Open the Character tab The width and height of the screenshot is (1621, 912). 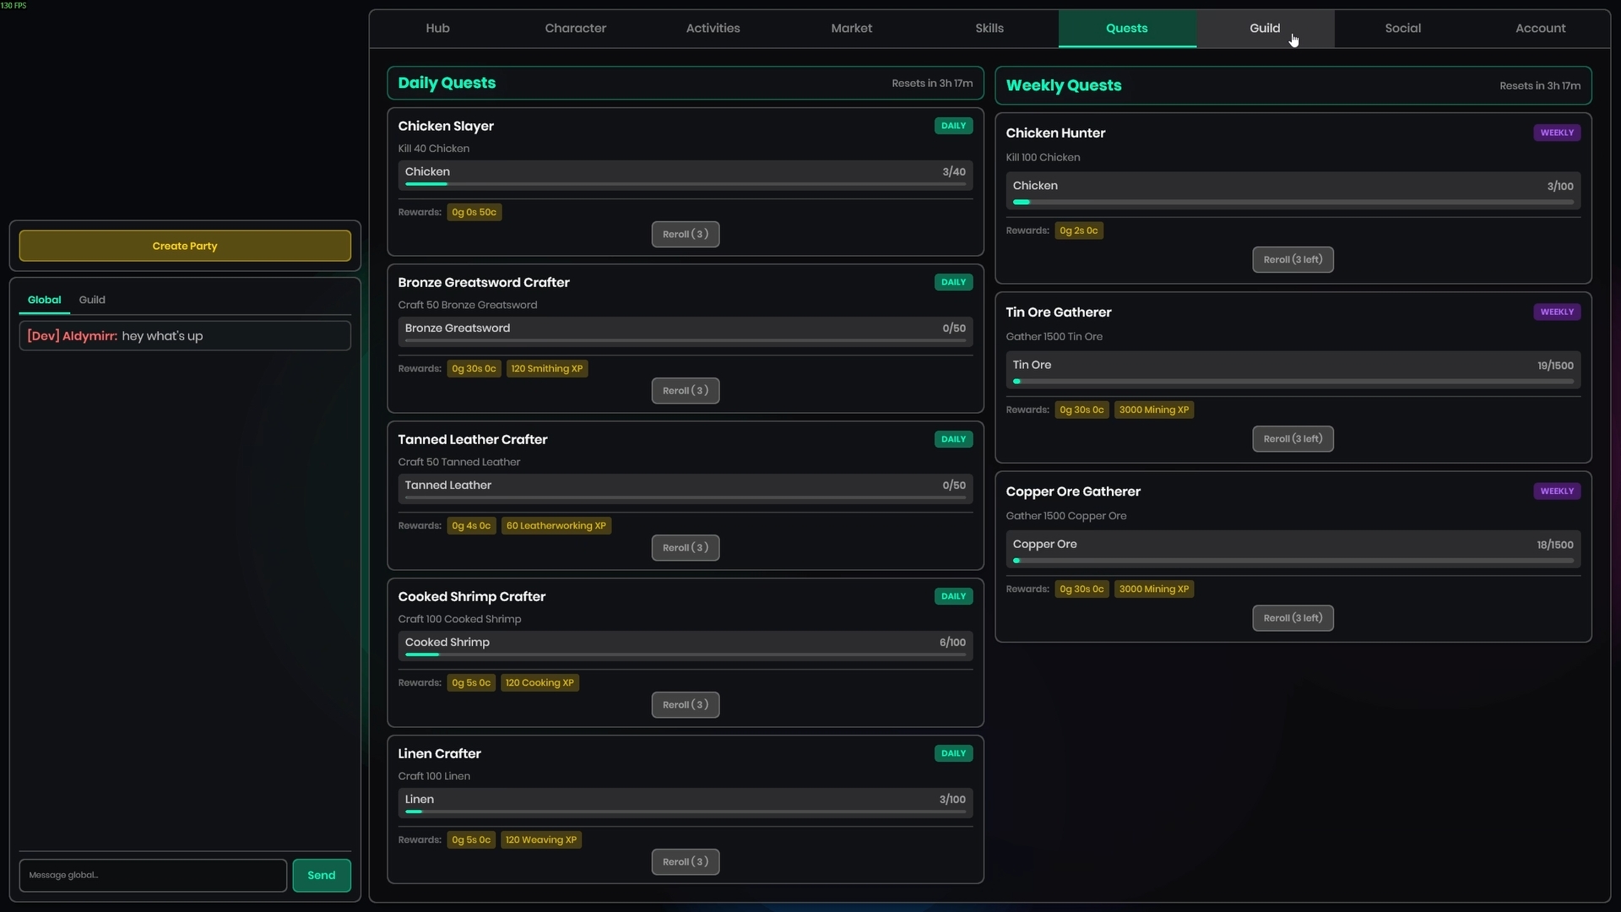click(575, 28)
